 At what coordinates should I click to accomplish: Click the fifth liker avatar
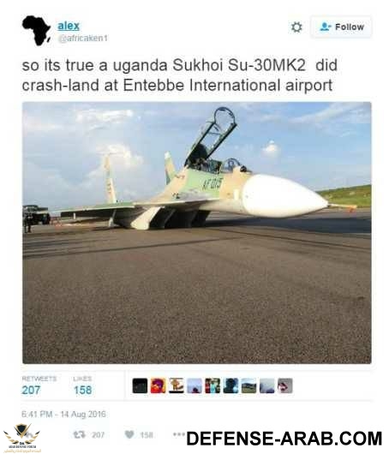pos(212,385)
